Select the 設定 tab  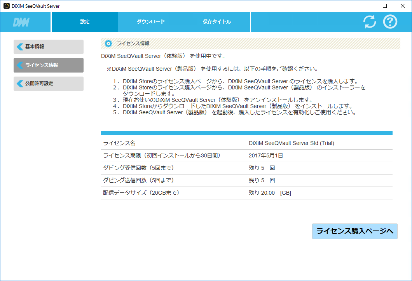84,22
